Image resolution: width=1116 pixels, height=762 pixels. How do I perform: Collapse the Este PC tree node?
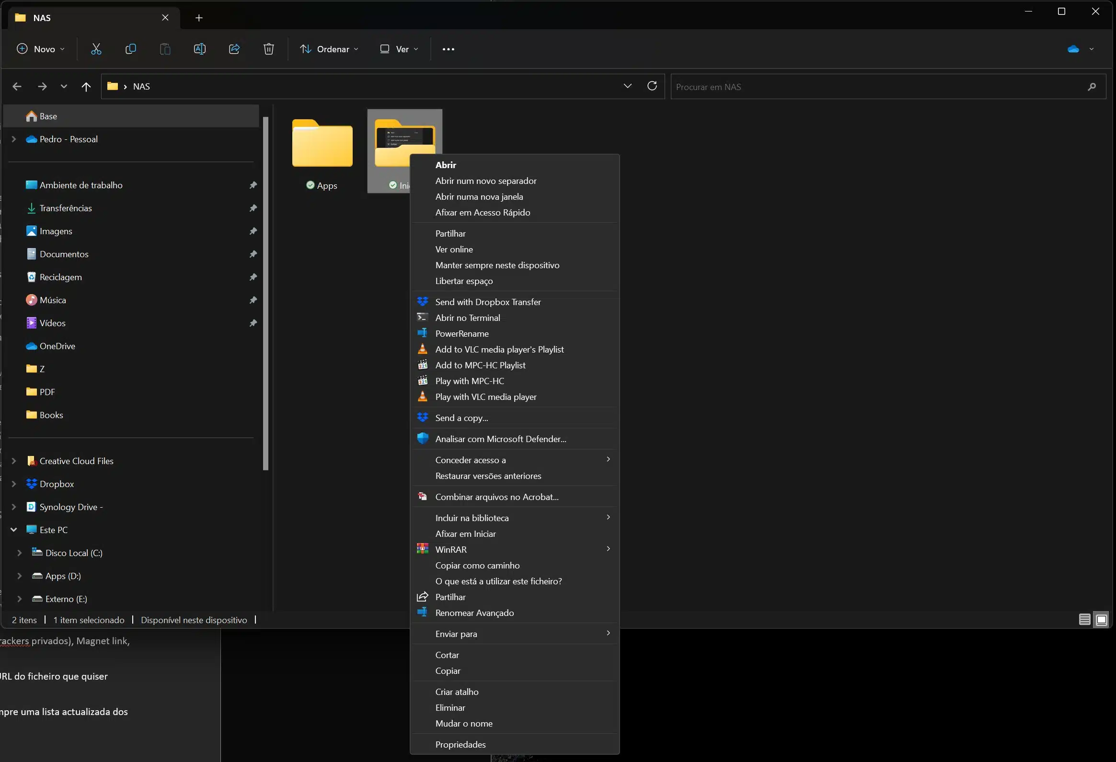click(14, 530)
